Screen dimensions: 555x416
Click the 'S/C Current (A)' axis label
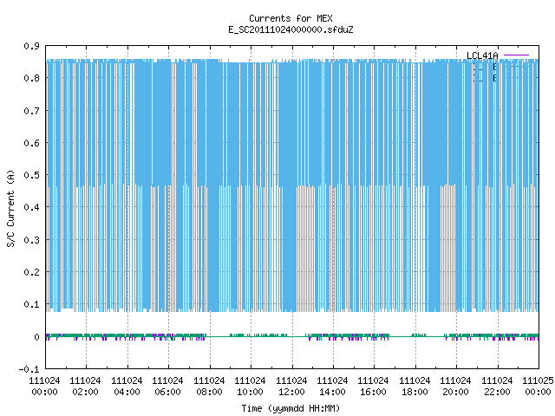10,208
